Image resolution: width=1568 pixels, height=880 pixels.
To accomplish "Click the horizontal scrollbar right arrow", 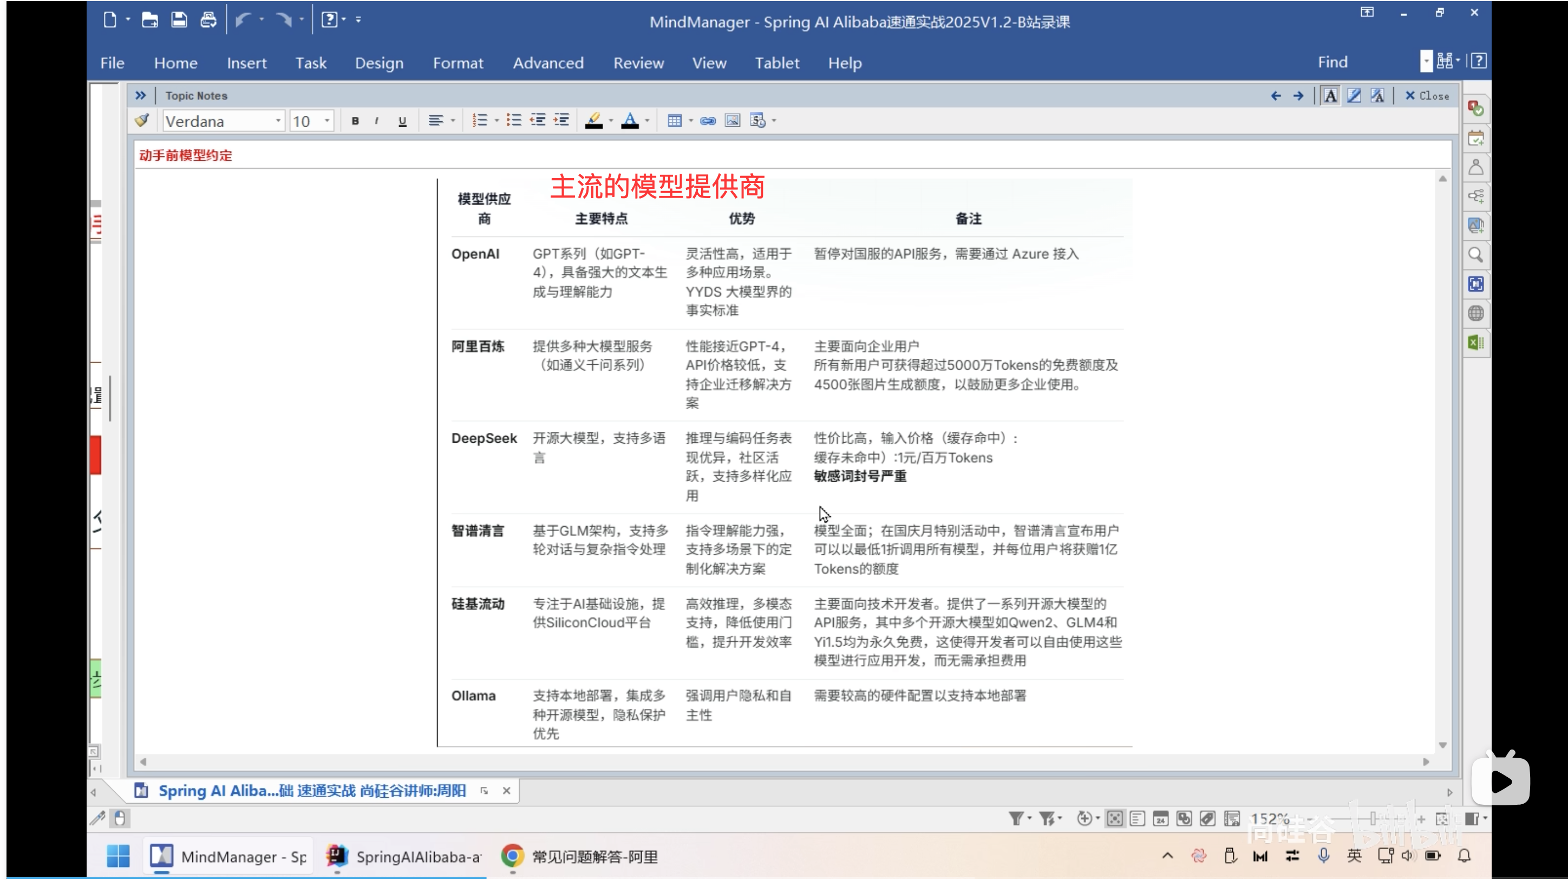I will 1427,761.
